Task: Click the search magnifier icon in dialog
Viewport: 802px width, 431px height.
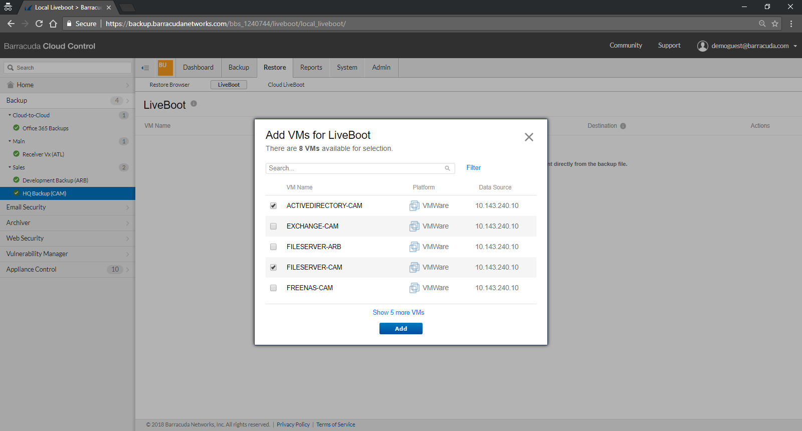Action: tap(448, 168)
